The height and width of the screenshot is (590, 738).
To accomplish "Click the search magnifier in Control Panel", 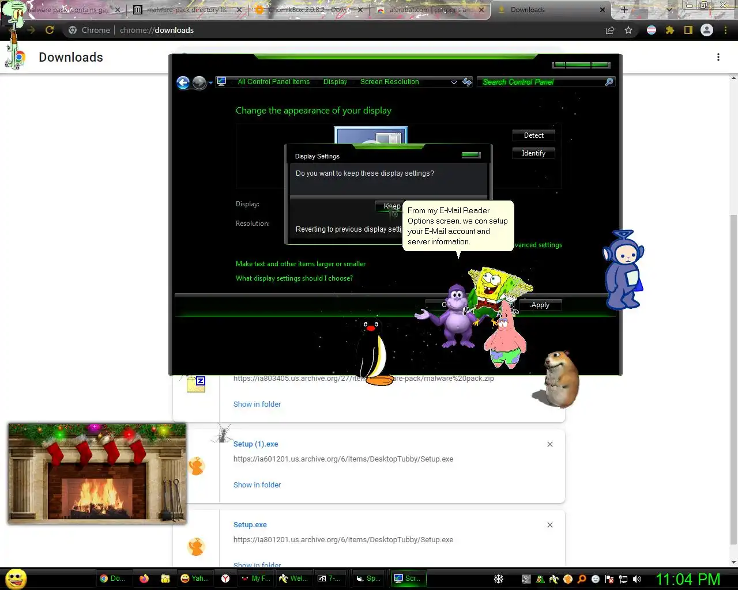I will [609, 82].
